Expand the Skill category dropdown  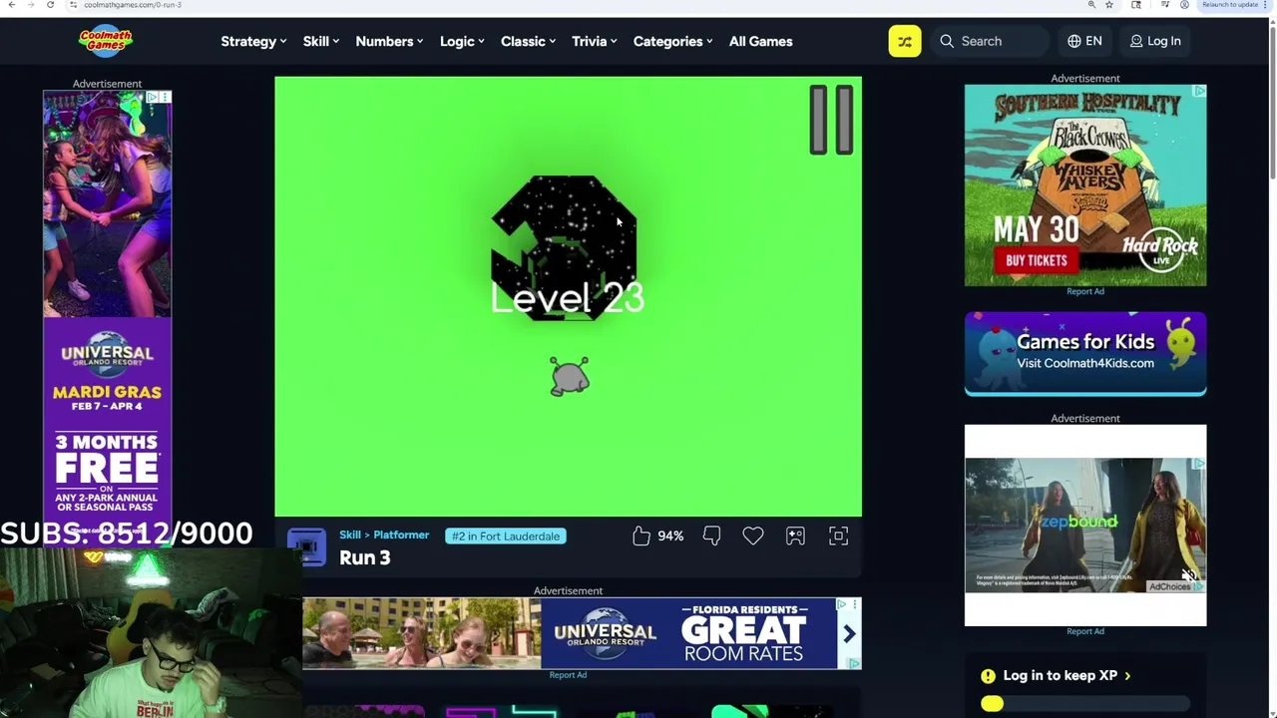point(321,41)
